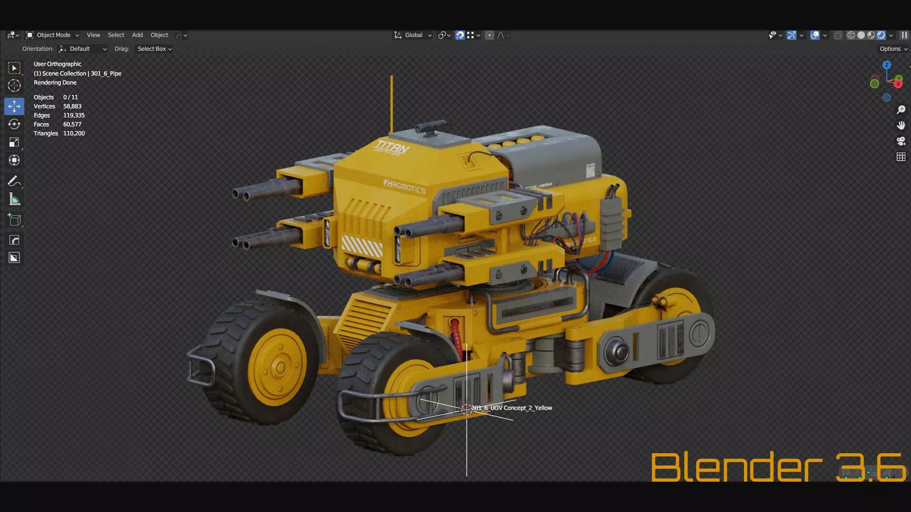
Task: Expand object visibility and selectability dropdown
Action: tap(775, 35)
